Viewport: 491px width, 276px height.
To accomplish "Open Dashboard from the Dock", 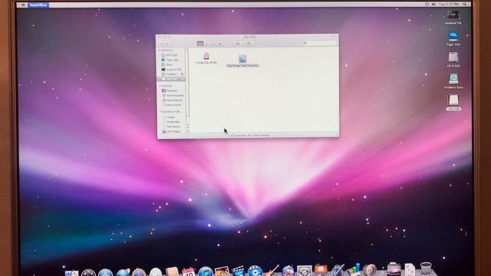I will tap(88, 273).
